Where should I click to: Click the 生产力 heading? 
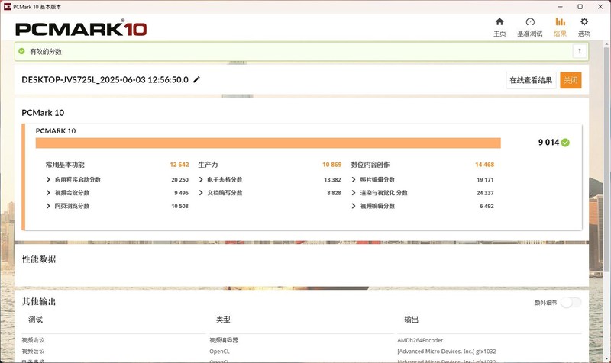(208, 165)
